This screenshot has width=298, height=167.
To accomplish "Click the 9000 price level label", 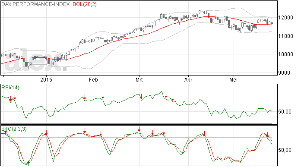I will click(284, 73).
